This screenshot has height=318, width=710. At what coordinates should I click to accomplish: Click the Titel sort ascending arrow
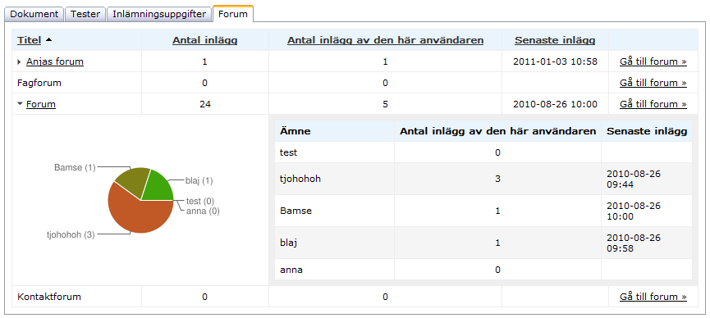pyautogui.click(x=48, y=40)
